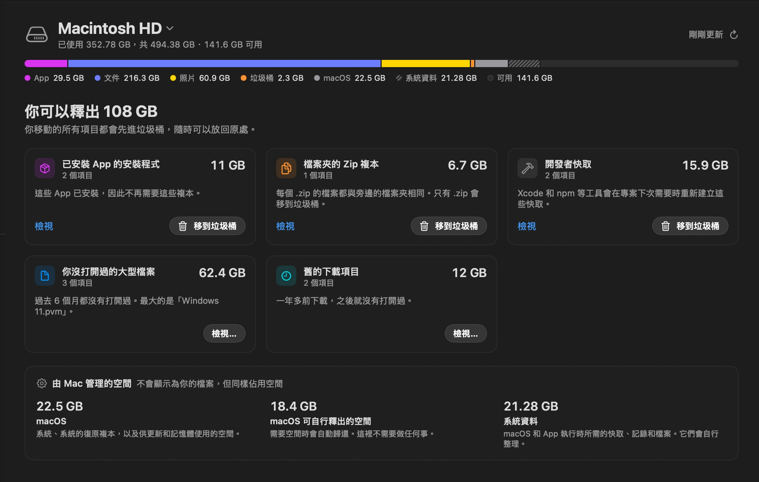Viewport: 759px width, 482px height.
Task: Click the orange Zip copy icon for 檔案夾的 Zip 複本
Action: 286,168
